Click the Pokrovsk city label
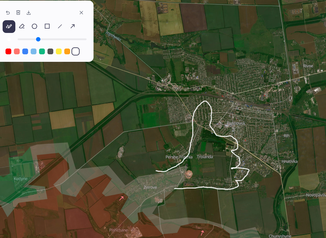 [236, 123]
